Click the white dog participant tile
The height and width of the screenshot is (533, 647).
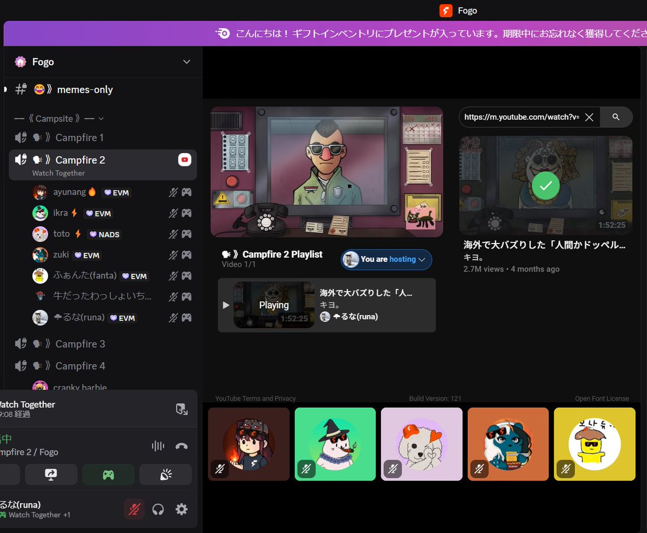click(422, 444)
